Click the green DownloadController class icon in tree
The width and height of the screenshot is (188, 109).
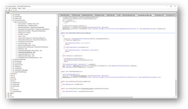coord(15,22)
